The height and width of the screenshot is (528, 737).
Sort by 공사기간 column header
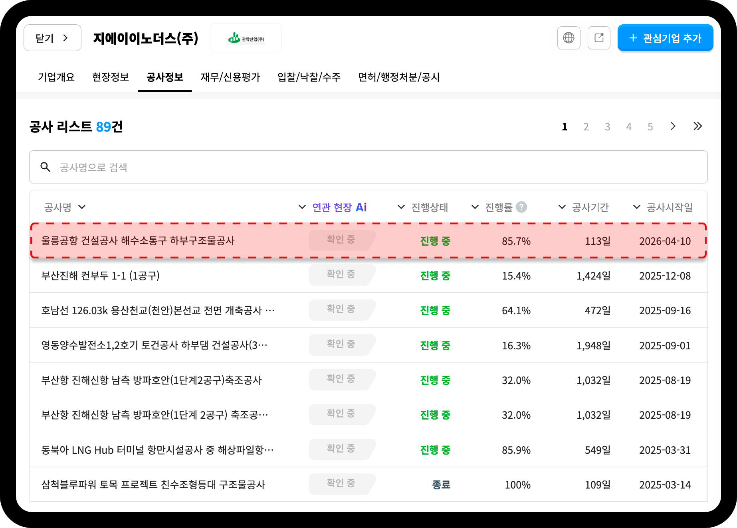click(x=583, y=207)
